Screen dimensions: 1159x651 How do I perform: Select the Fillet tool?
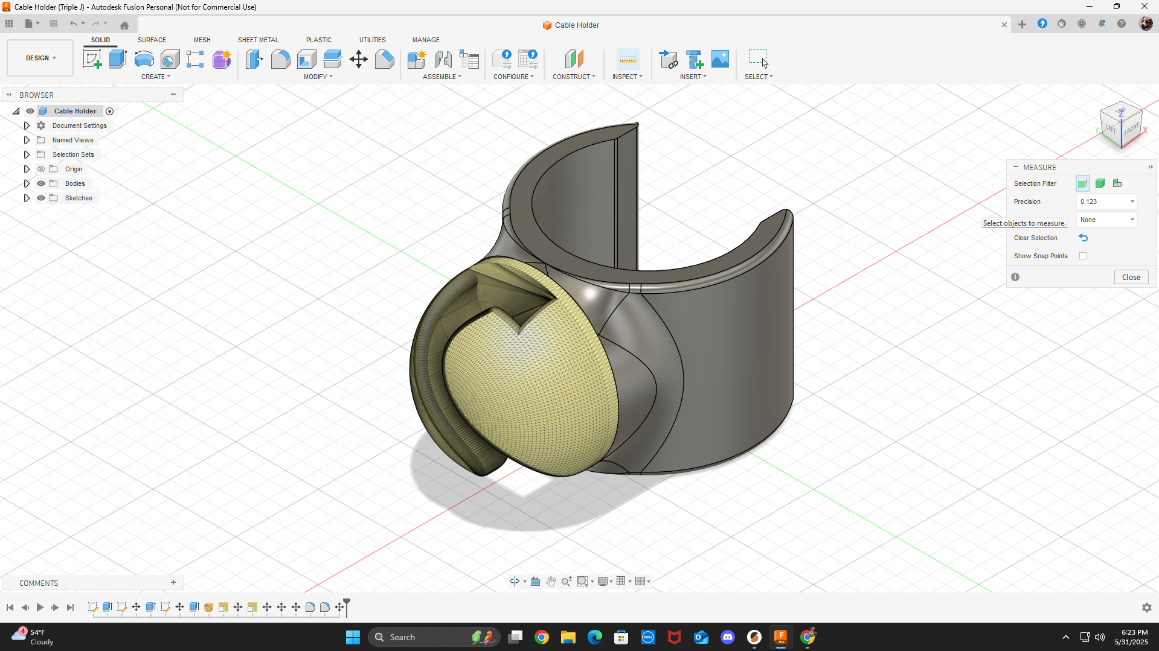pyautogui.click(x=280, y=59)
